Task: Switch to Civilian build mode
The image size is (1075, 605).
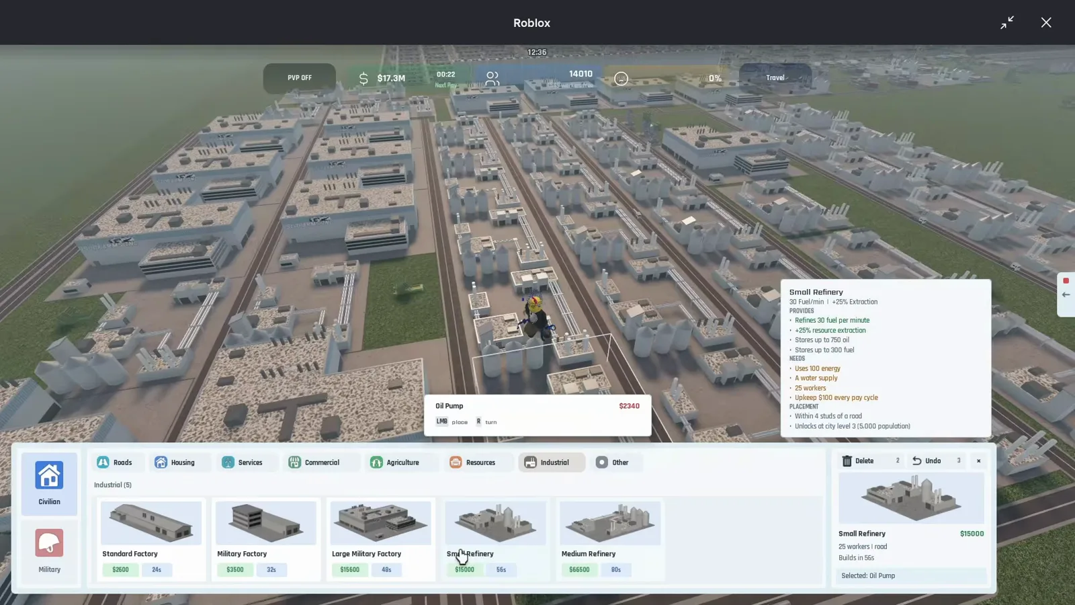Action: (x=49, y=483)
